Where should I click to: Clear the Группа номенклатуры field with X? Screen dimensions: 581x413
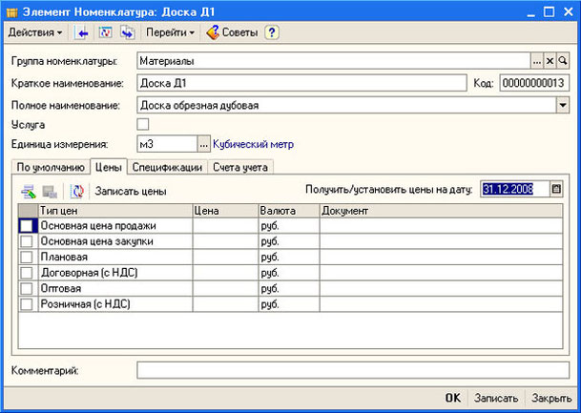(x=550, y=61)
